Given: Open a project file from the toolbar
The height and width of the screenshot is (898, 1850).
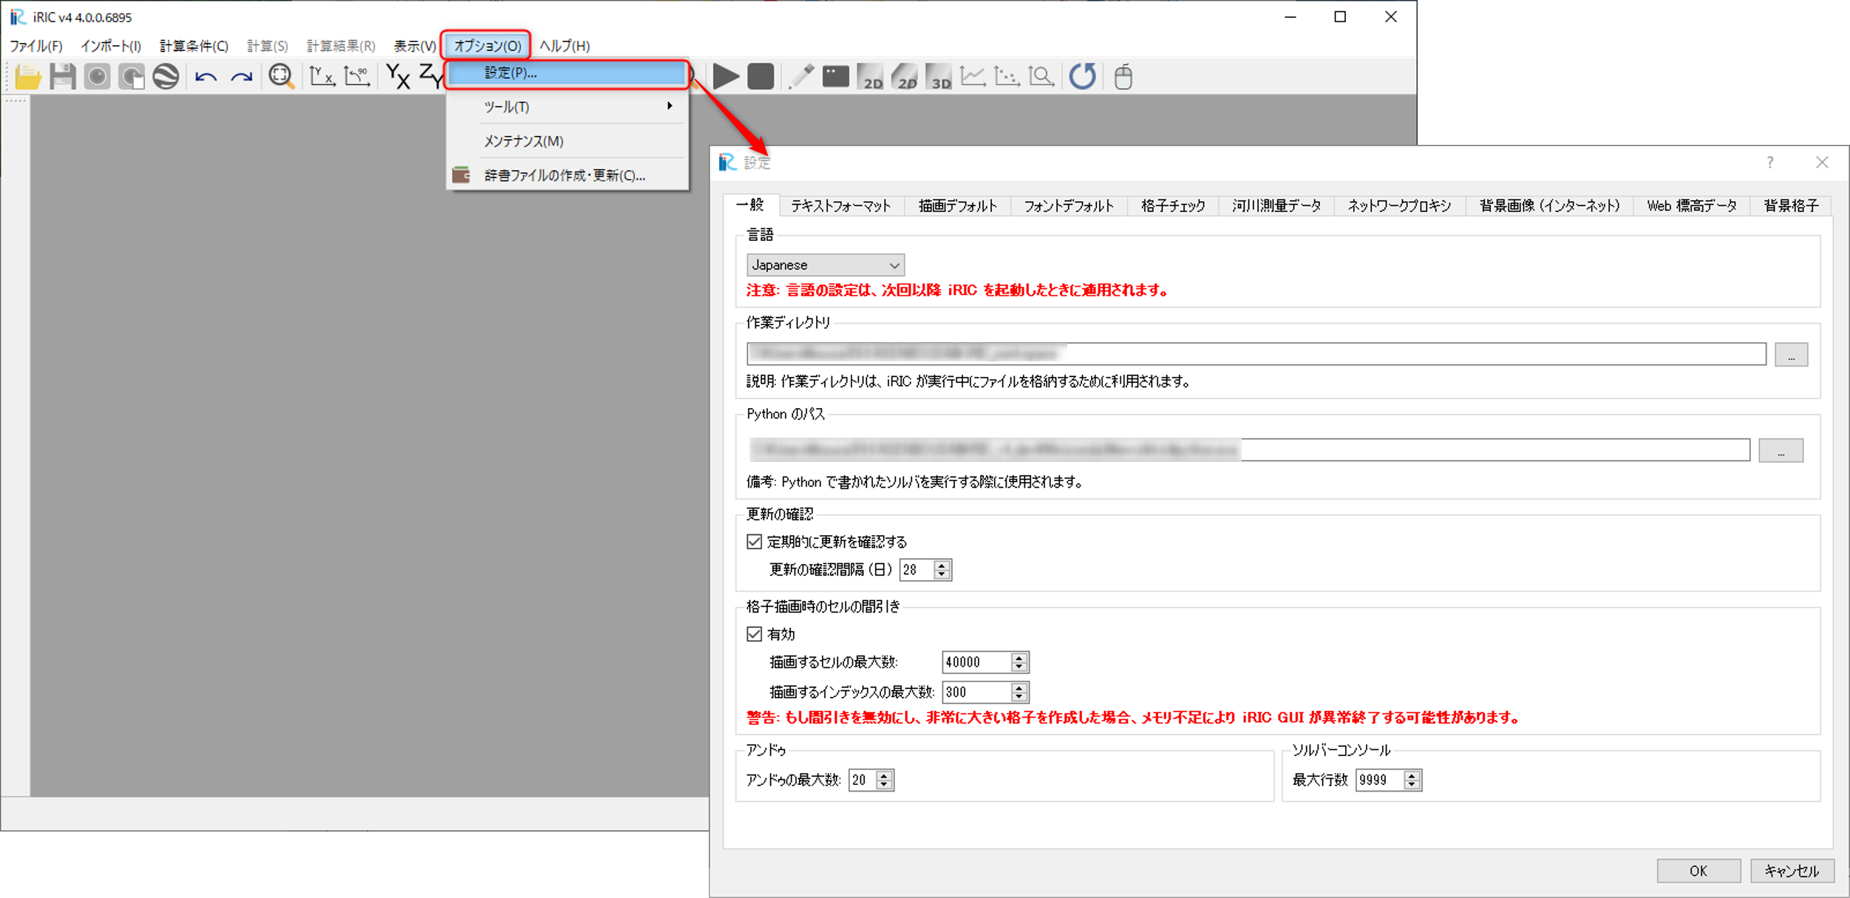Looking at the screenshot, I should click(x=27, y=76).
